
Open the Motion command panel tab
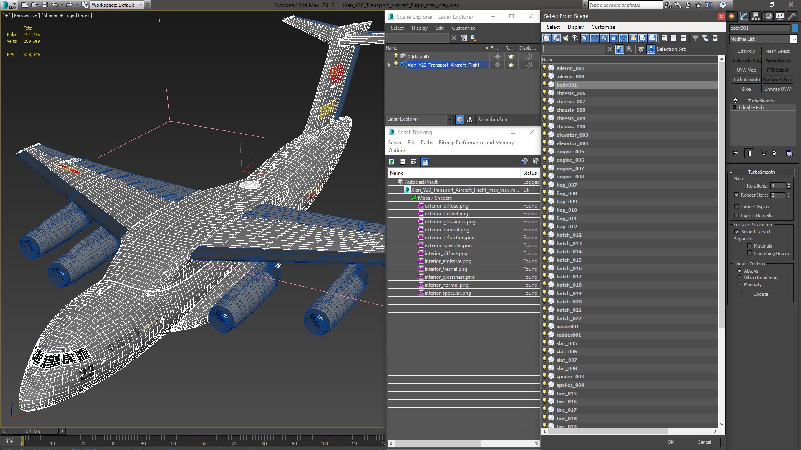(x=768, y=16)
